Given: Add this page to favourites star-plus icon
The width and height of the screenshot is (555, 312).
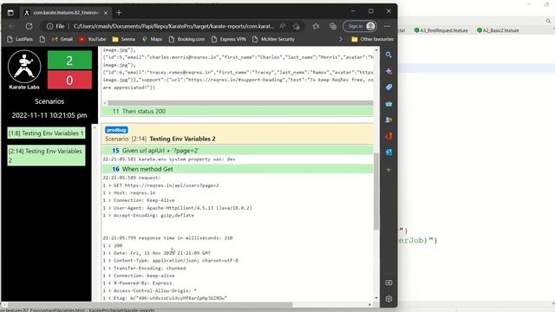Looking at the screenshot, I should pyautogui.click(x=297, y=26).
